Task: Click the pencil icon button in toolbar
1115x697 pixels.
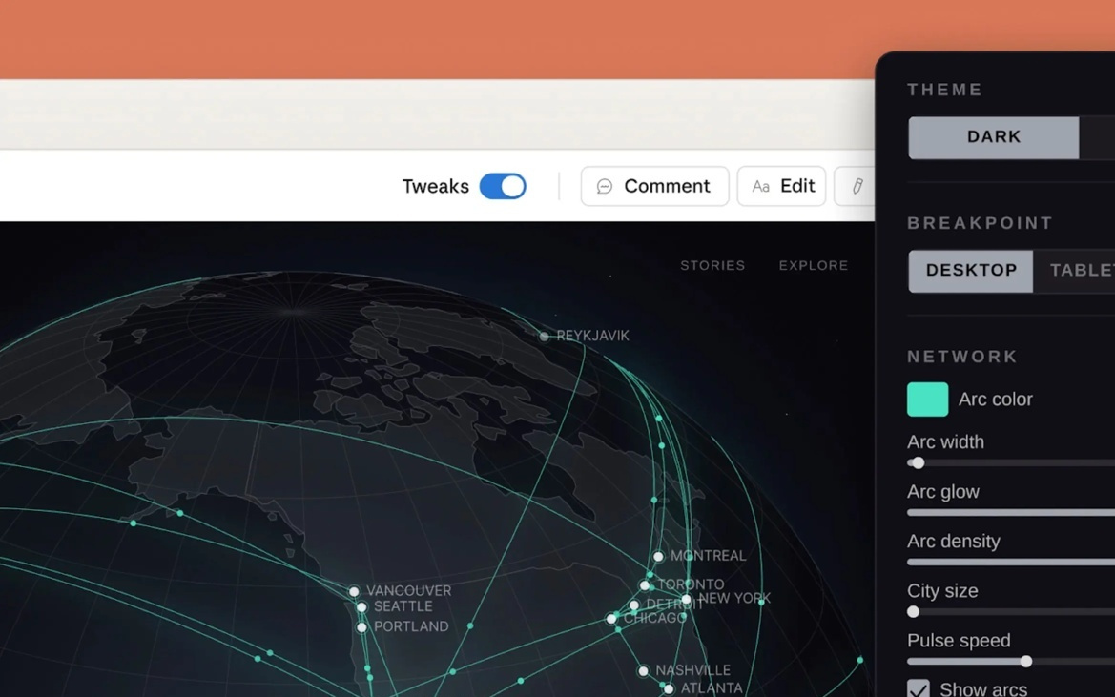Action: point(857,187)
